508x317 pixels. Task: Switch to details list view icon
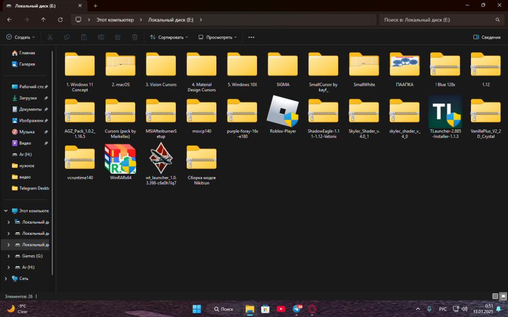[495, 296]
